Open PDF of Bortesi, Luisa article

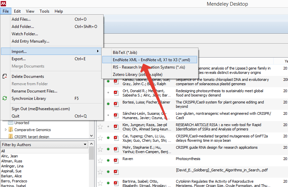116,104
